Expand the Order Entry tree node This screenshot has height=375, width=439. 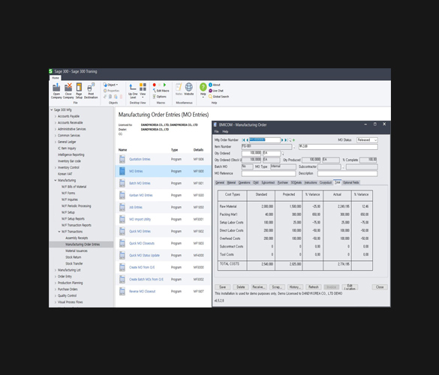pyautogui.click(x=56, y=277)
